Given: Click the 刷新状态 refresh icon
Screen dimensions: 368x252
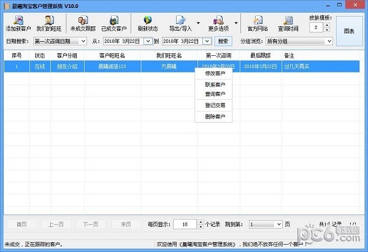Looking at the screenshot, I should [x=148, y=23].
